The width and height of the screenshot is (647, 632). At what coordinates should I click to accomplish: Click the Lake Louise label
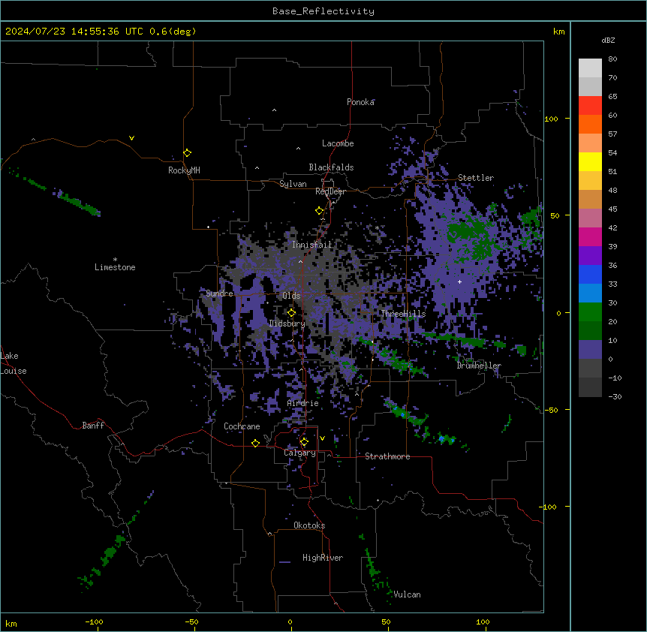(14, 363)
